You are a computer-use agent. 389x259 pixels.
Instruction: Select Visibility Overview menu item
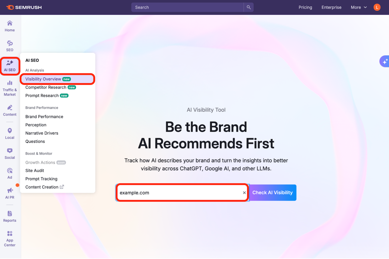pyautogui.click(x=43, y=79)
